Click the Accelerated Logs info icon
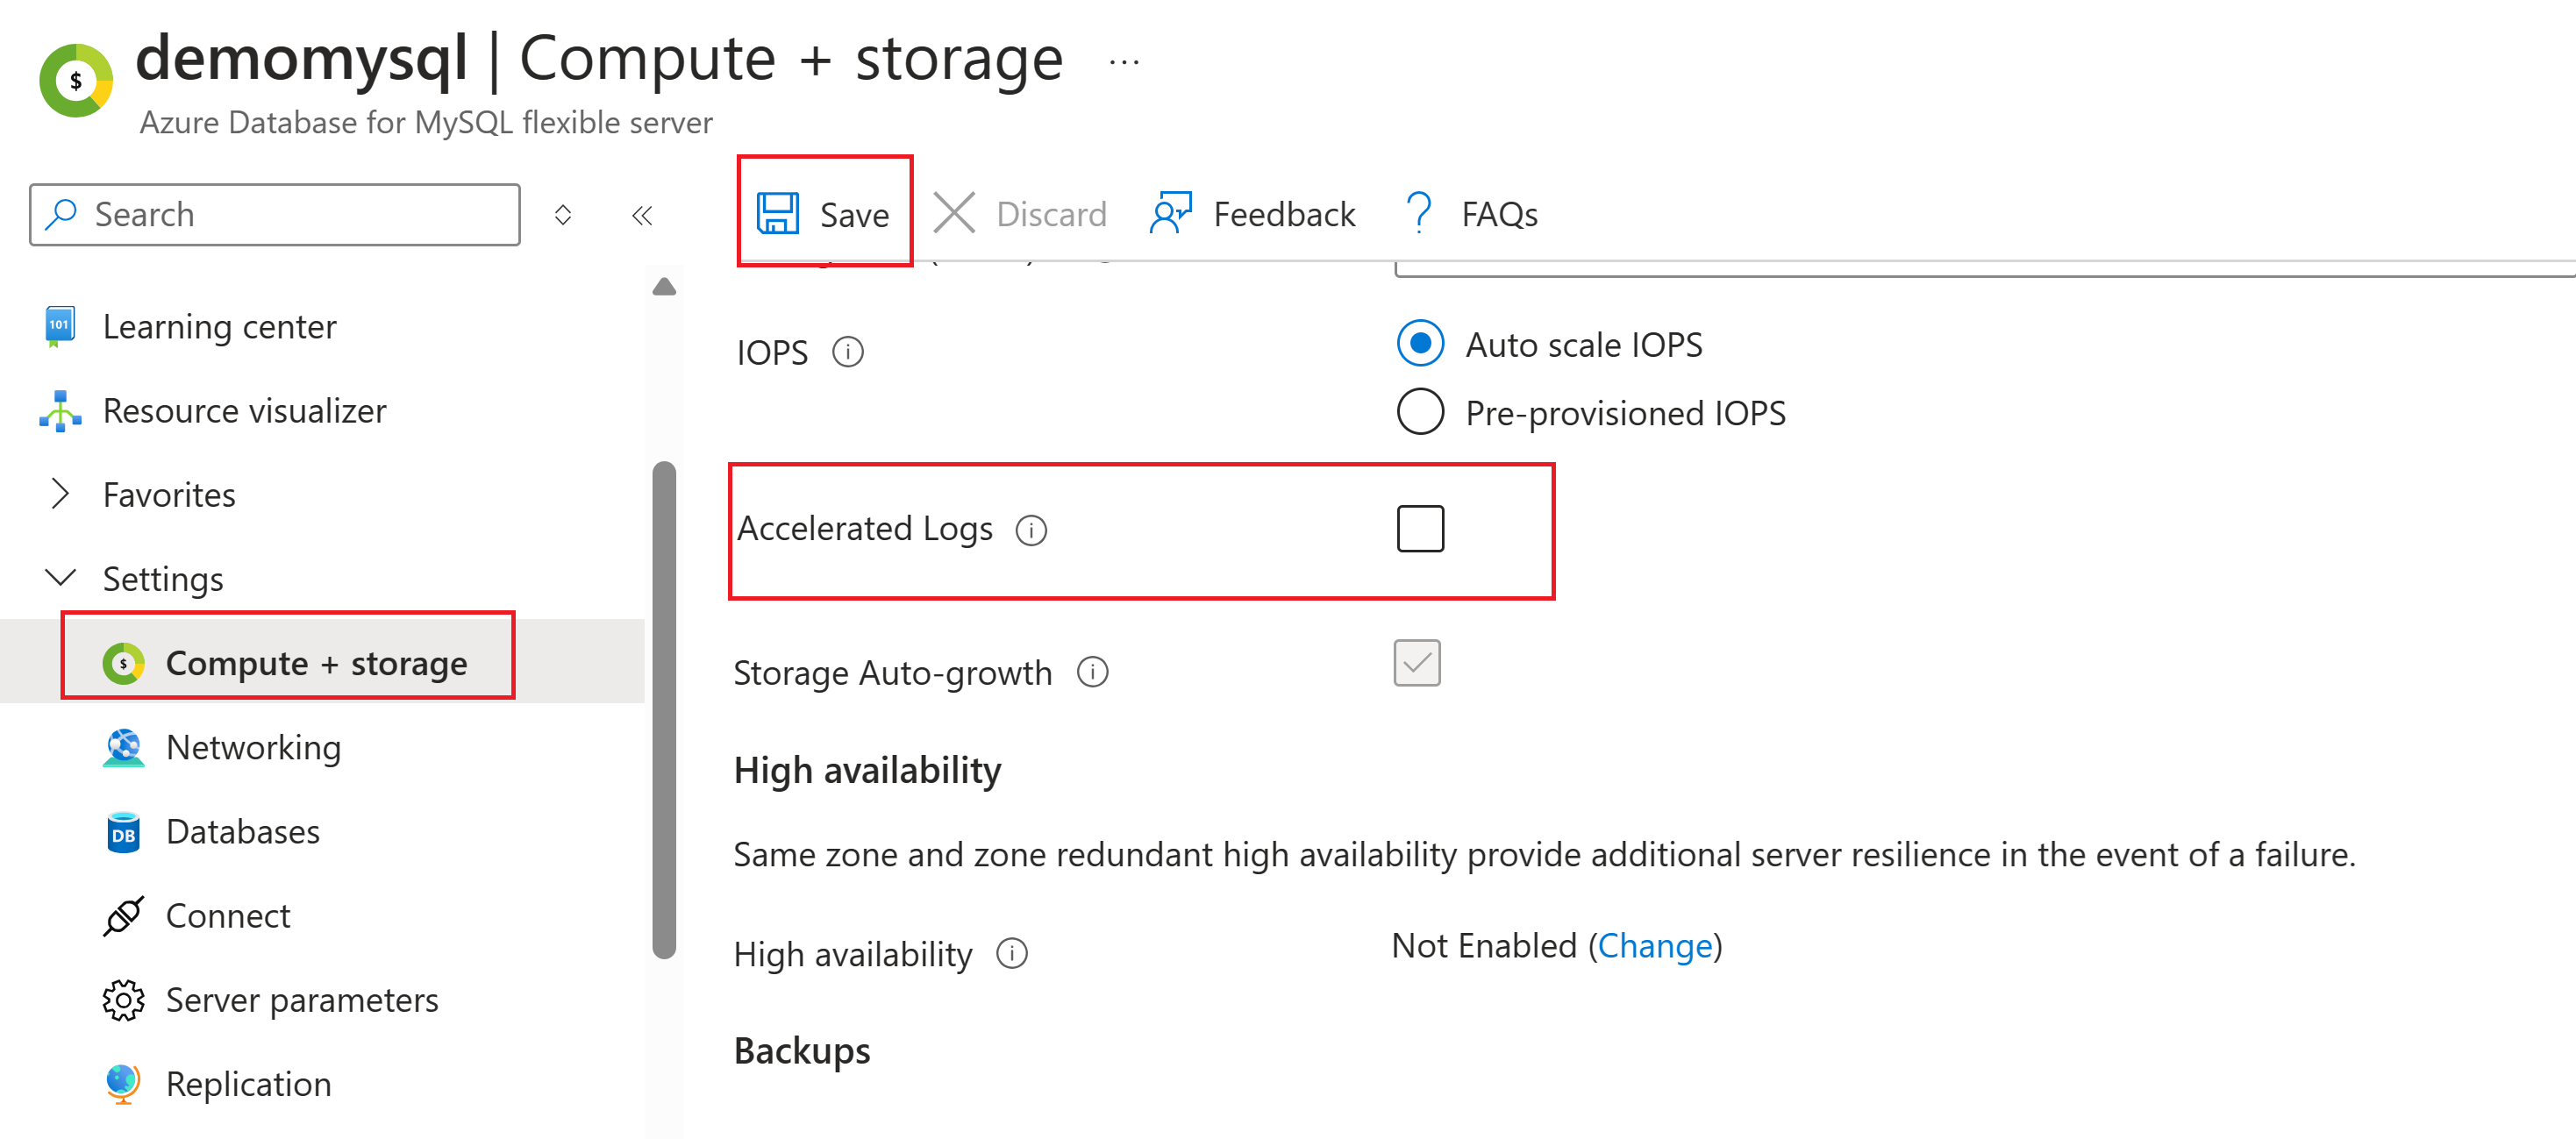The image size is (2576, 1139). (x=1030, y=529)
